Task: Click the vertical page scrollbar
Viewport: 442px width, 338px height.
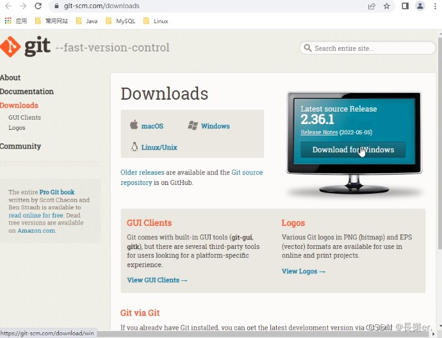Action: 440,144
